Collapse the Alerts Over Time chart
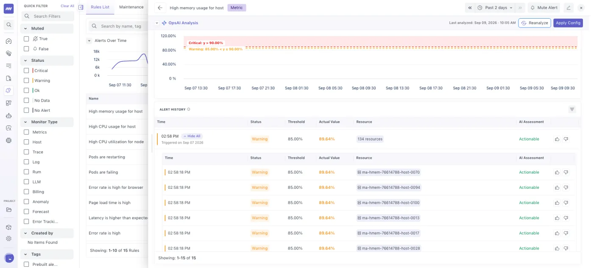 point(89,41)
